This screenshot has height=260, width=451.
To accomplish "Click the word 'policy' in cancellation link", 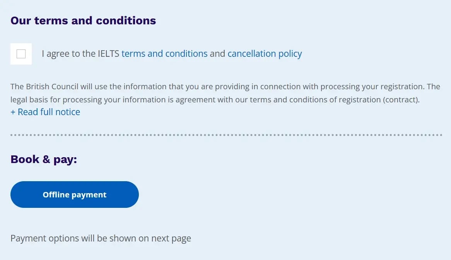I will pyautogui.click(x=290, y=54).
